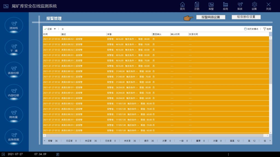
Task: Select 表面位移202二级报警 row with value 111857.00
Action: [x=156, y=109]
